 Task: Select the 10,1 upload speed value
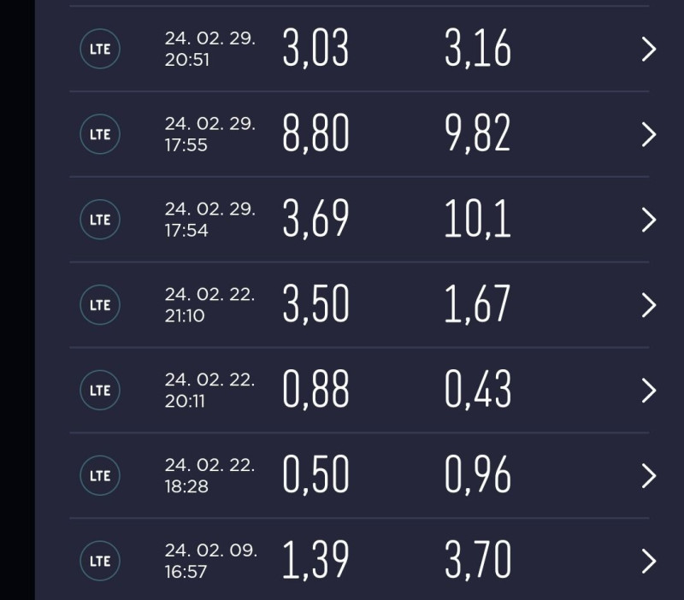[478, 219]
